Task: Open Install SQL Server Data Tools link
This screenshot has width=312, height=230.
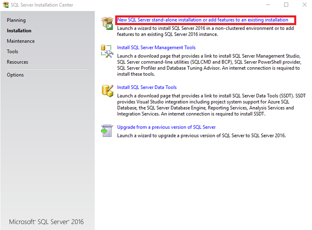Action: point(147,87)
